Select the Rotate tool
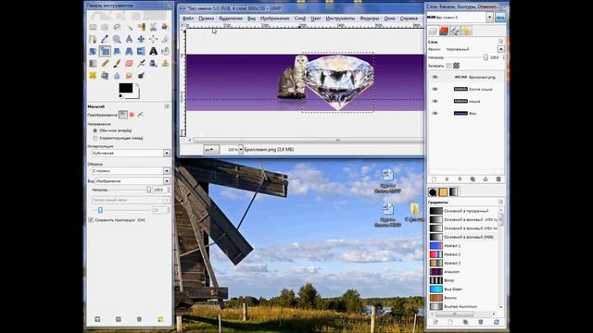 point(93,51)
